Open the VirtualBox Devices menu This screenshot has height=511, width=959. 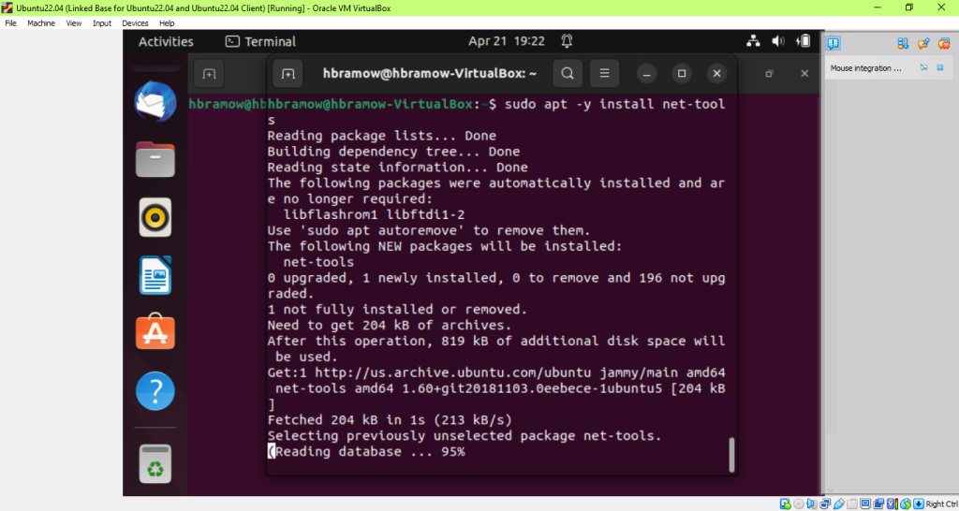(x=135, y=23)
